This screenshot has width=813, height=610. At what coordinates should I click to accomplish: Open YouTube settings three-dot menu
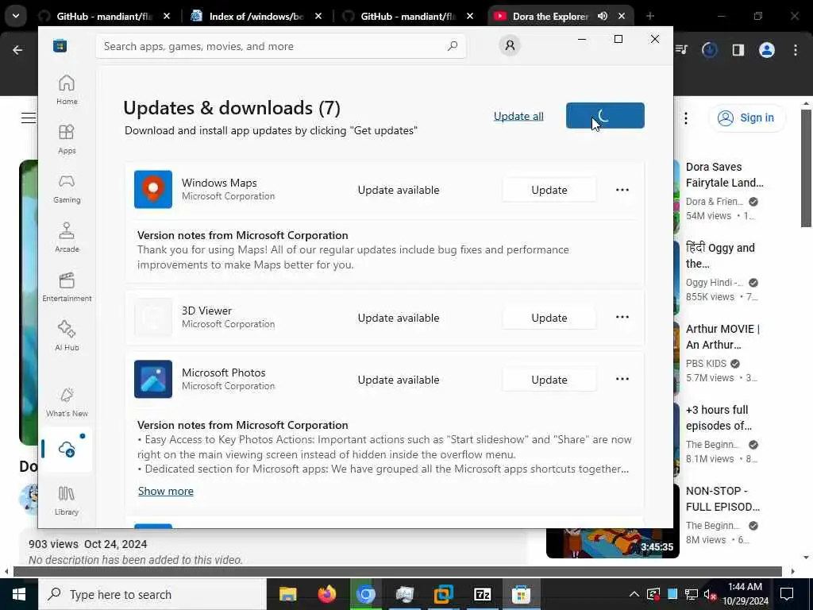pyautogui.click(x=685, y=118)
